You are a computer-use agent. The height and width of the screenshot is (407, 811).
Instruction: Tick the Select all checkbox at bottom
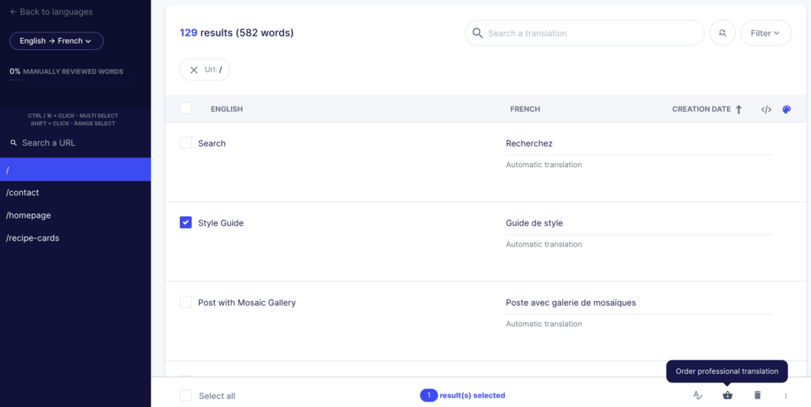pyautogui.click(x=185, y=395)
